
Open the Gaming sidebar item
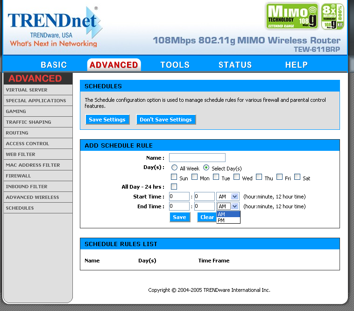38,111
